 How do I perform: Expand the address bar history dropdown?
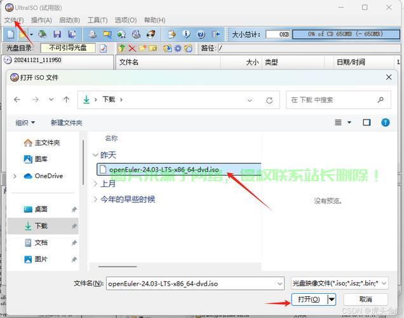tap(250, 100)
